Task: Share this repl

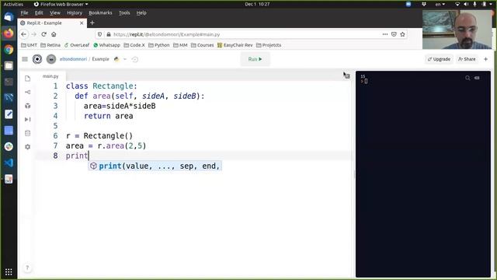Action: 467,59
